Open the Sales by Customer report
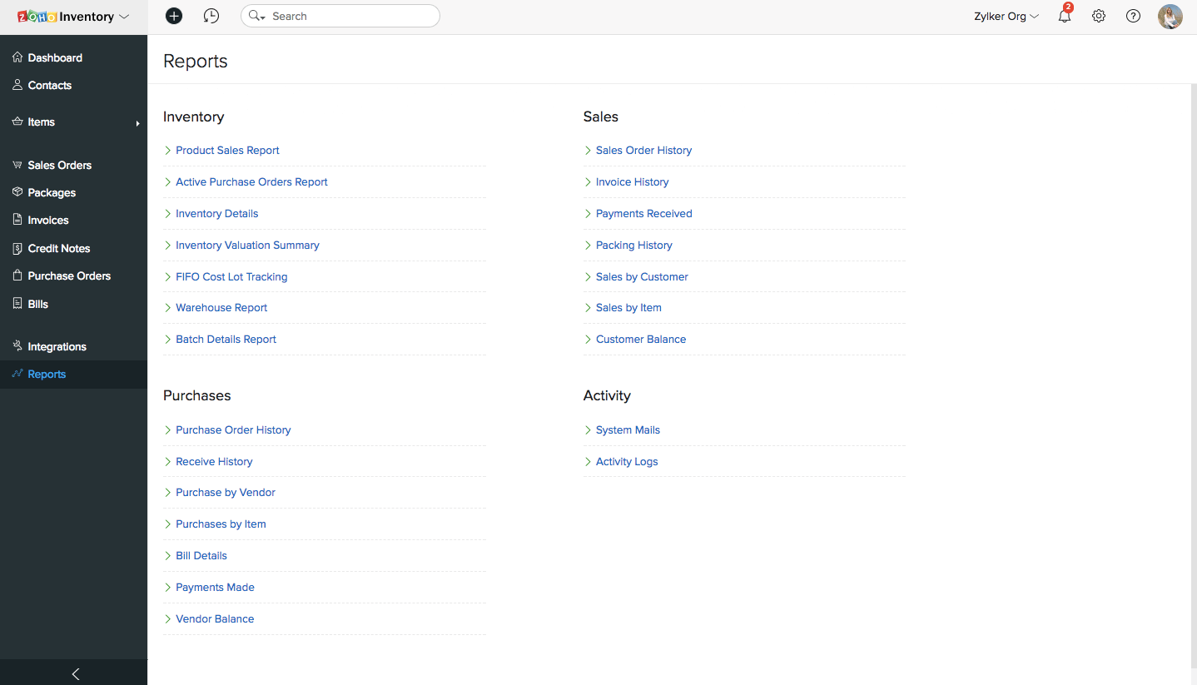 [x=642, y=276]
